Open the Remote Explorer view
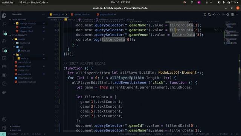Viewport: 241px width, 136px height. point(4,58)
